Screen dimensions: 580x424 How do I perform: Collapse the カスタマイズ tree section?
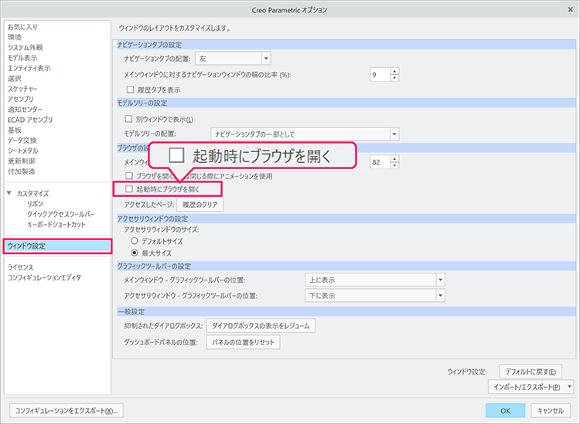9,193
